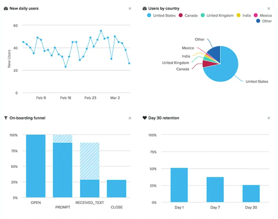Toggle Canada legend entry
Viewport: 278px width, 219px height.
tap(188, 15)
